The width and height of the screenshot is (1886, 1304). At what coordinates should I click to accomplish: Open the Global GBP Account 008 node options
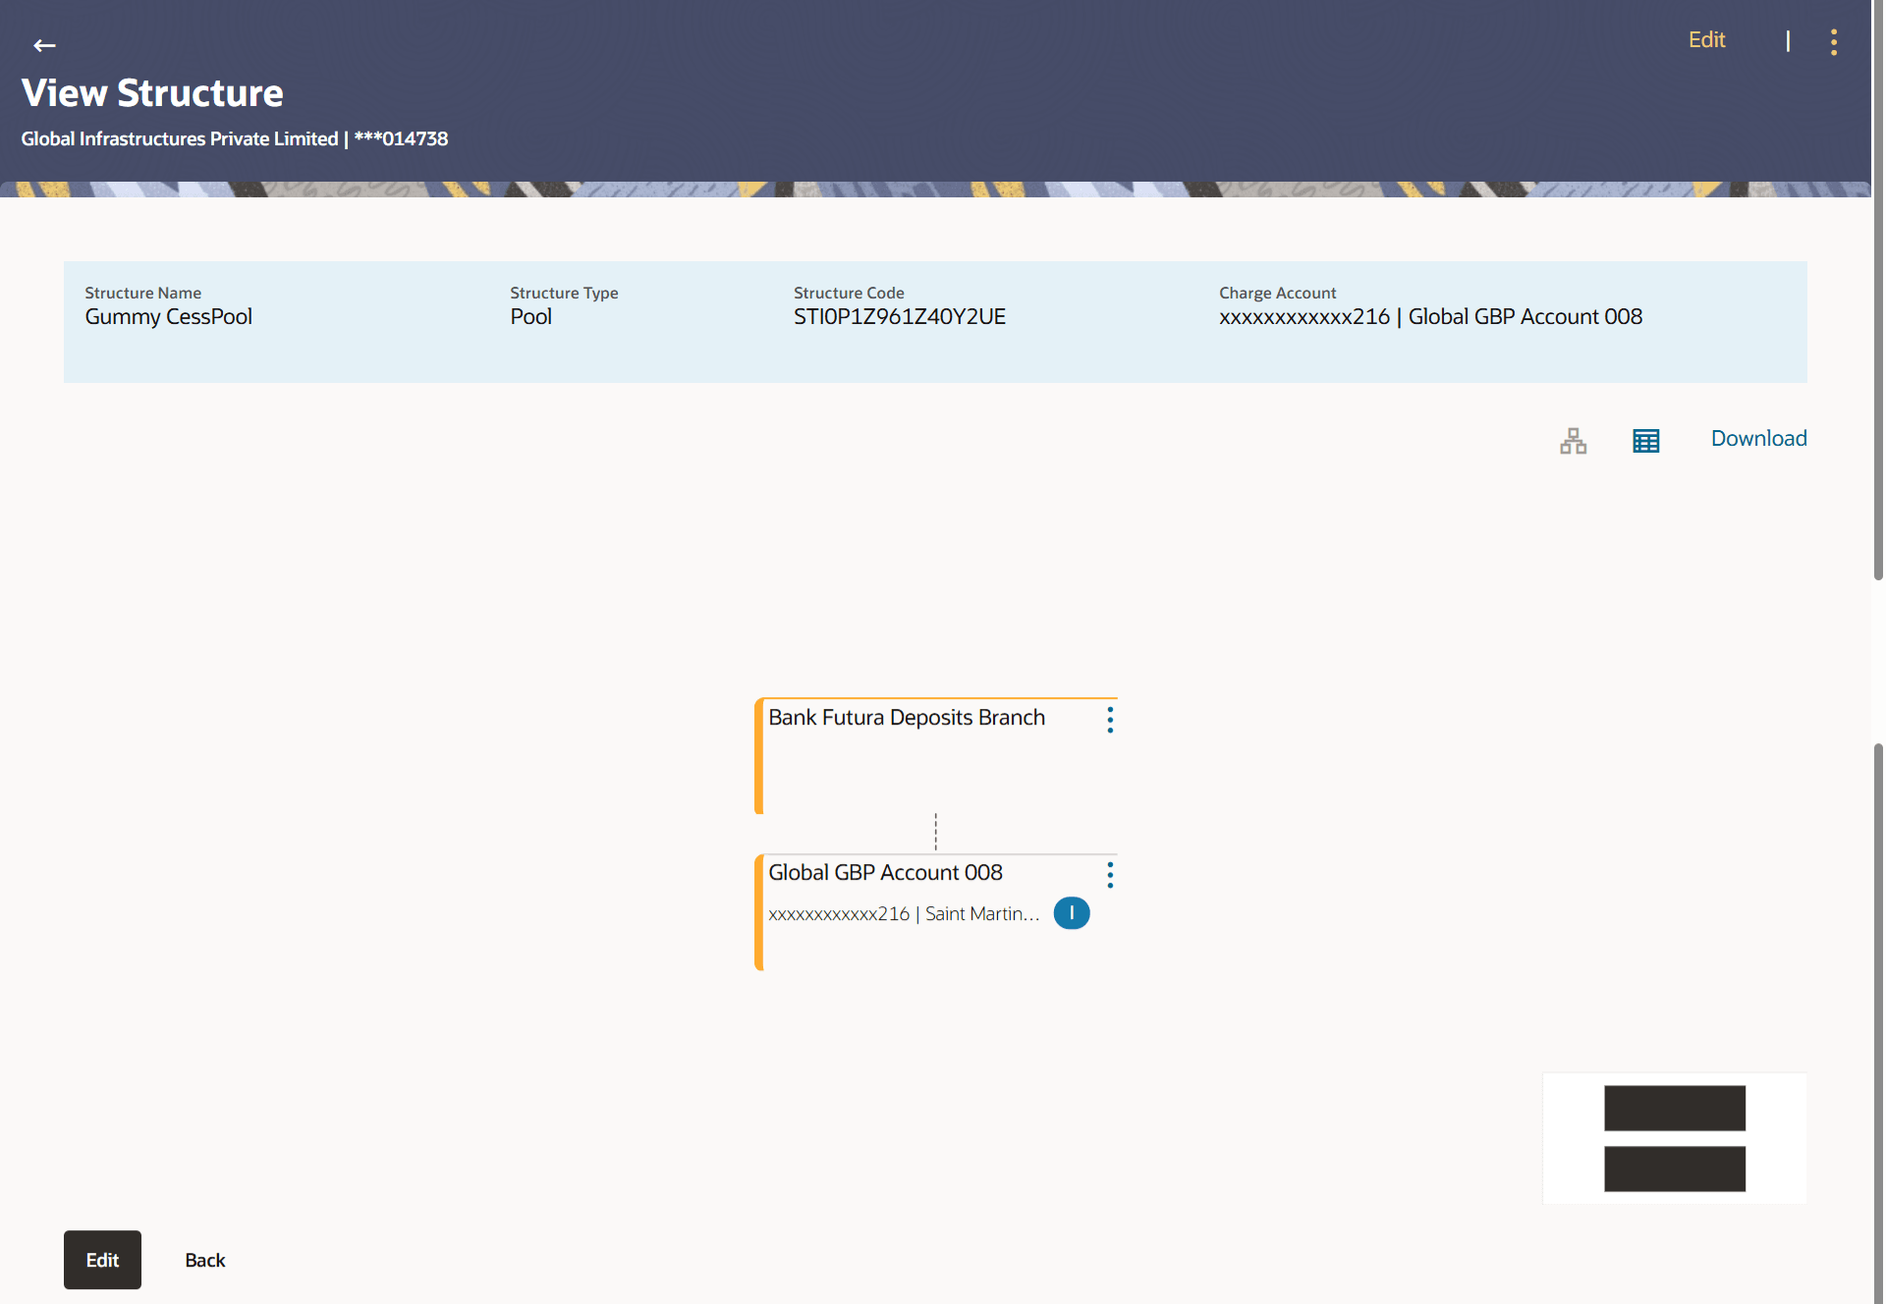[1110, 875]
